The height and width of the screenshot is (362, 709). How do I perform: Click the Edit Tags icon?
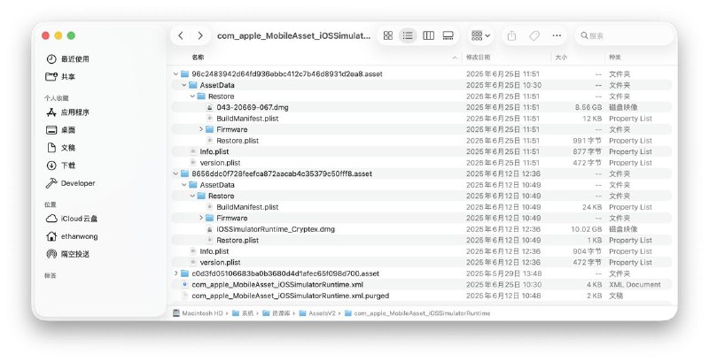pyautogui.click(x=534, y=35)
